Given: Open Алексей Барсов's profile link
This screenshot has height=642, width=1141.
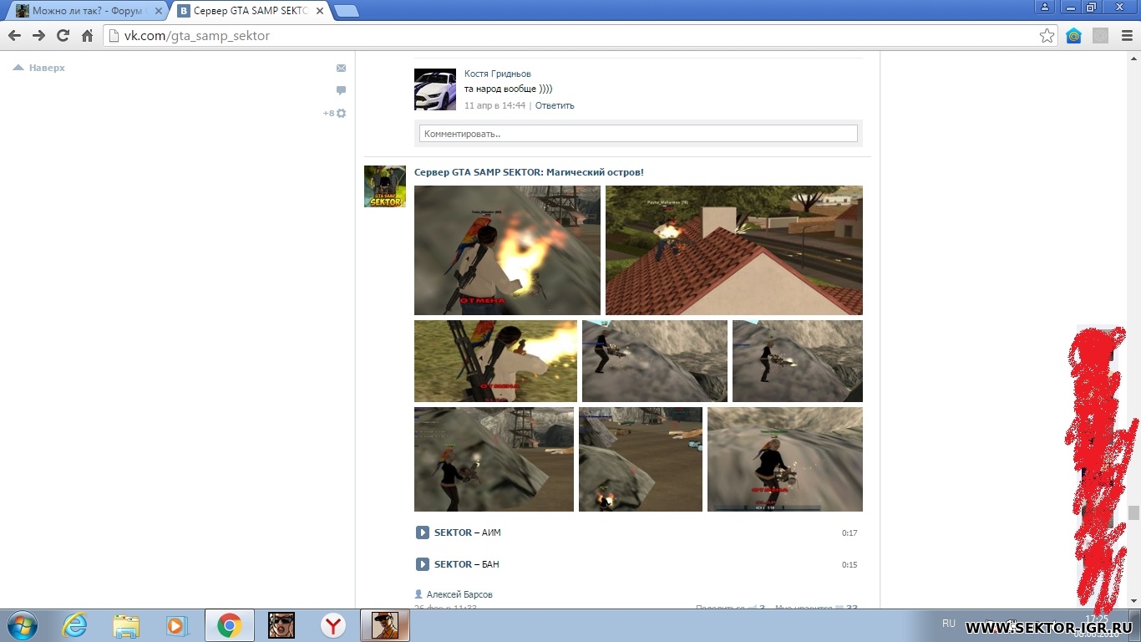Looking at the screenshot, I should [x=459, y=594].
